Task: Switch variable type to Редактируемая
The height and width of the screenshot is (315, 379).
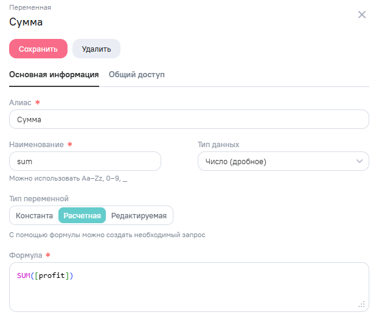Action: (139, 215)
